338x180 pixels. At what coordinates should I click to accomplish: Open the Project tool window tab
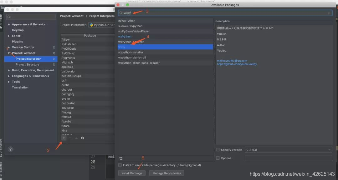[1, 21]
